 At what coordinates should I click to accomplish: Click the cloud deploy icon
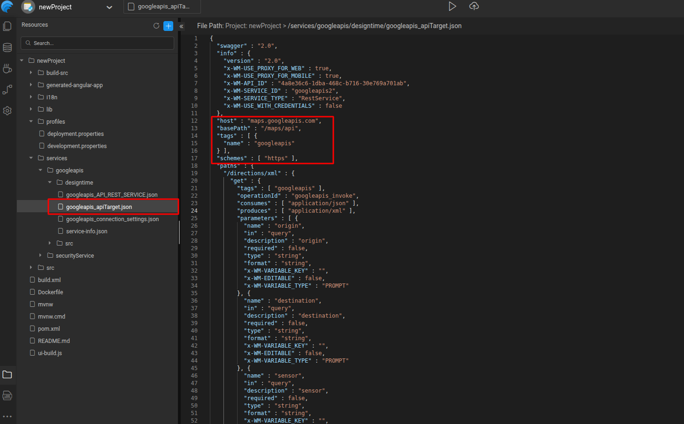tap(474, 6)
